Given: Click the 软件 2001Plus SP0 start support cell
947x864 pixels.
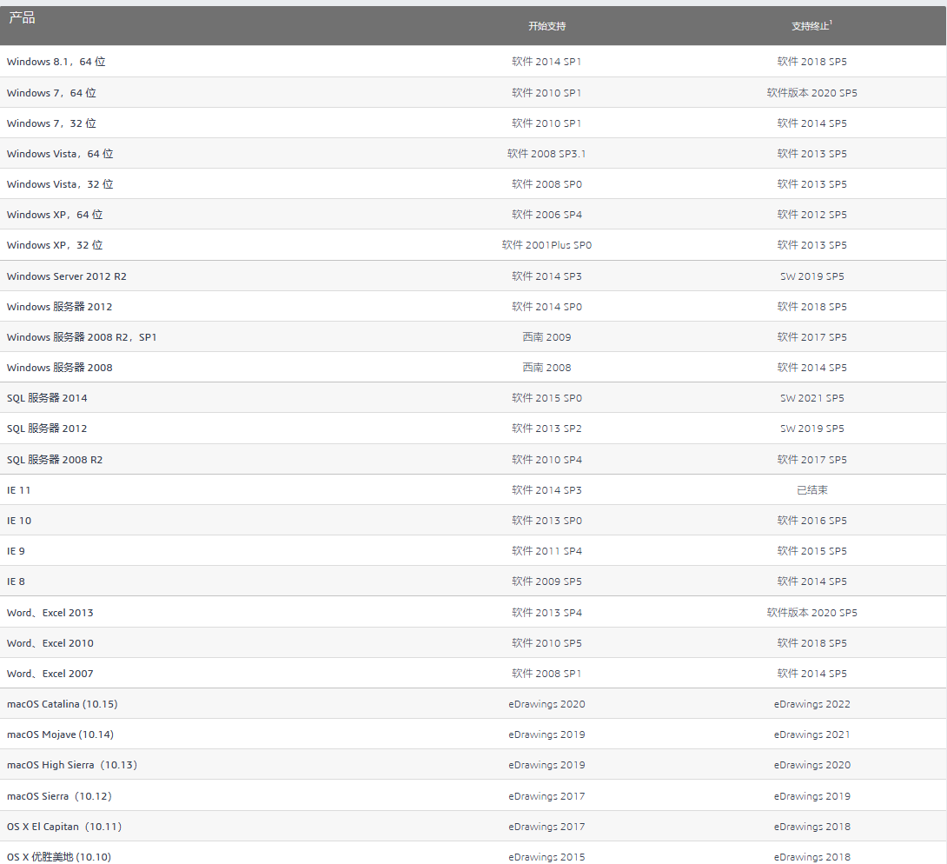Looking at the screenshot, I should (546, 245).
